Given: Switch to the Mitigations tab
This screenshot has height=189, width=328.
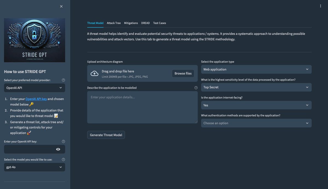Looking at the screenshot, I should pos(131,23).
